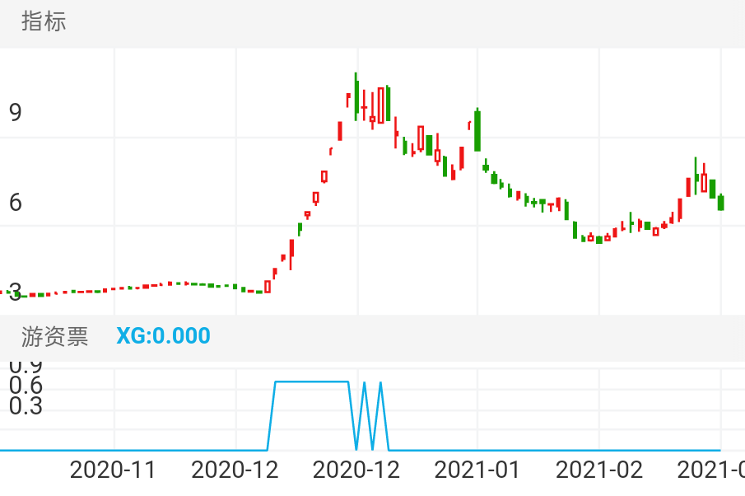Click the leftmost 2020-12 date label
This screenshot has width=745, height=496.
[x=235, y=470]
